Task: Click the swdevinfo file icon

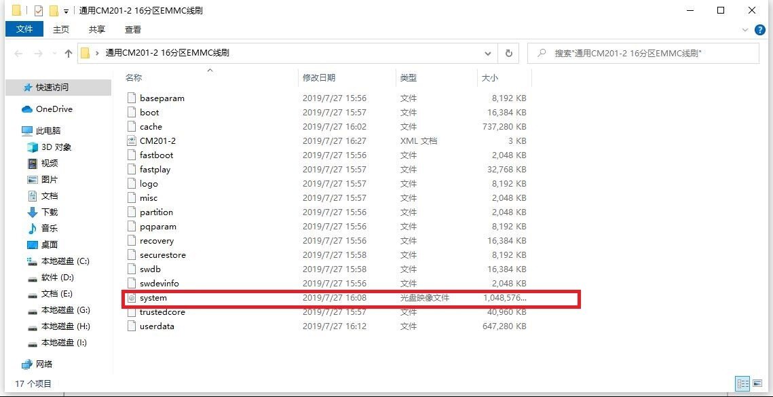Action: click(131, 284)
